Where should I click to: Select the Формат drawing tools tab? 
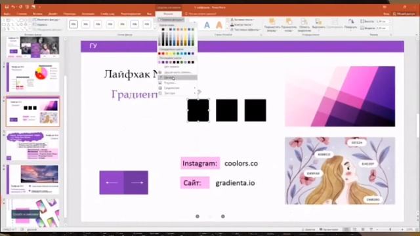click(168, 14)
